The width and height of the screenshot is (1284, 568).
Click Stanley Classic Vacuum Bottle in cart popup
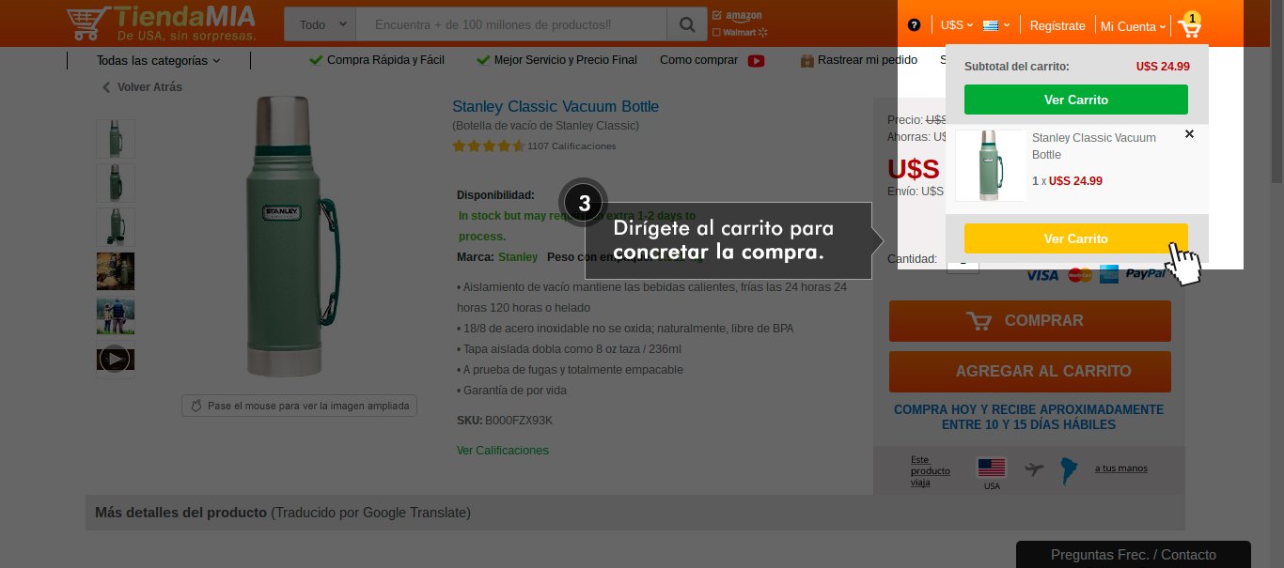[x=1094, y=146]
